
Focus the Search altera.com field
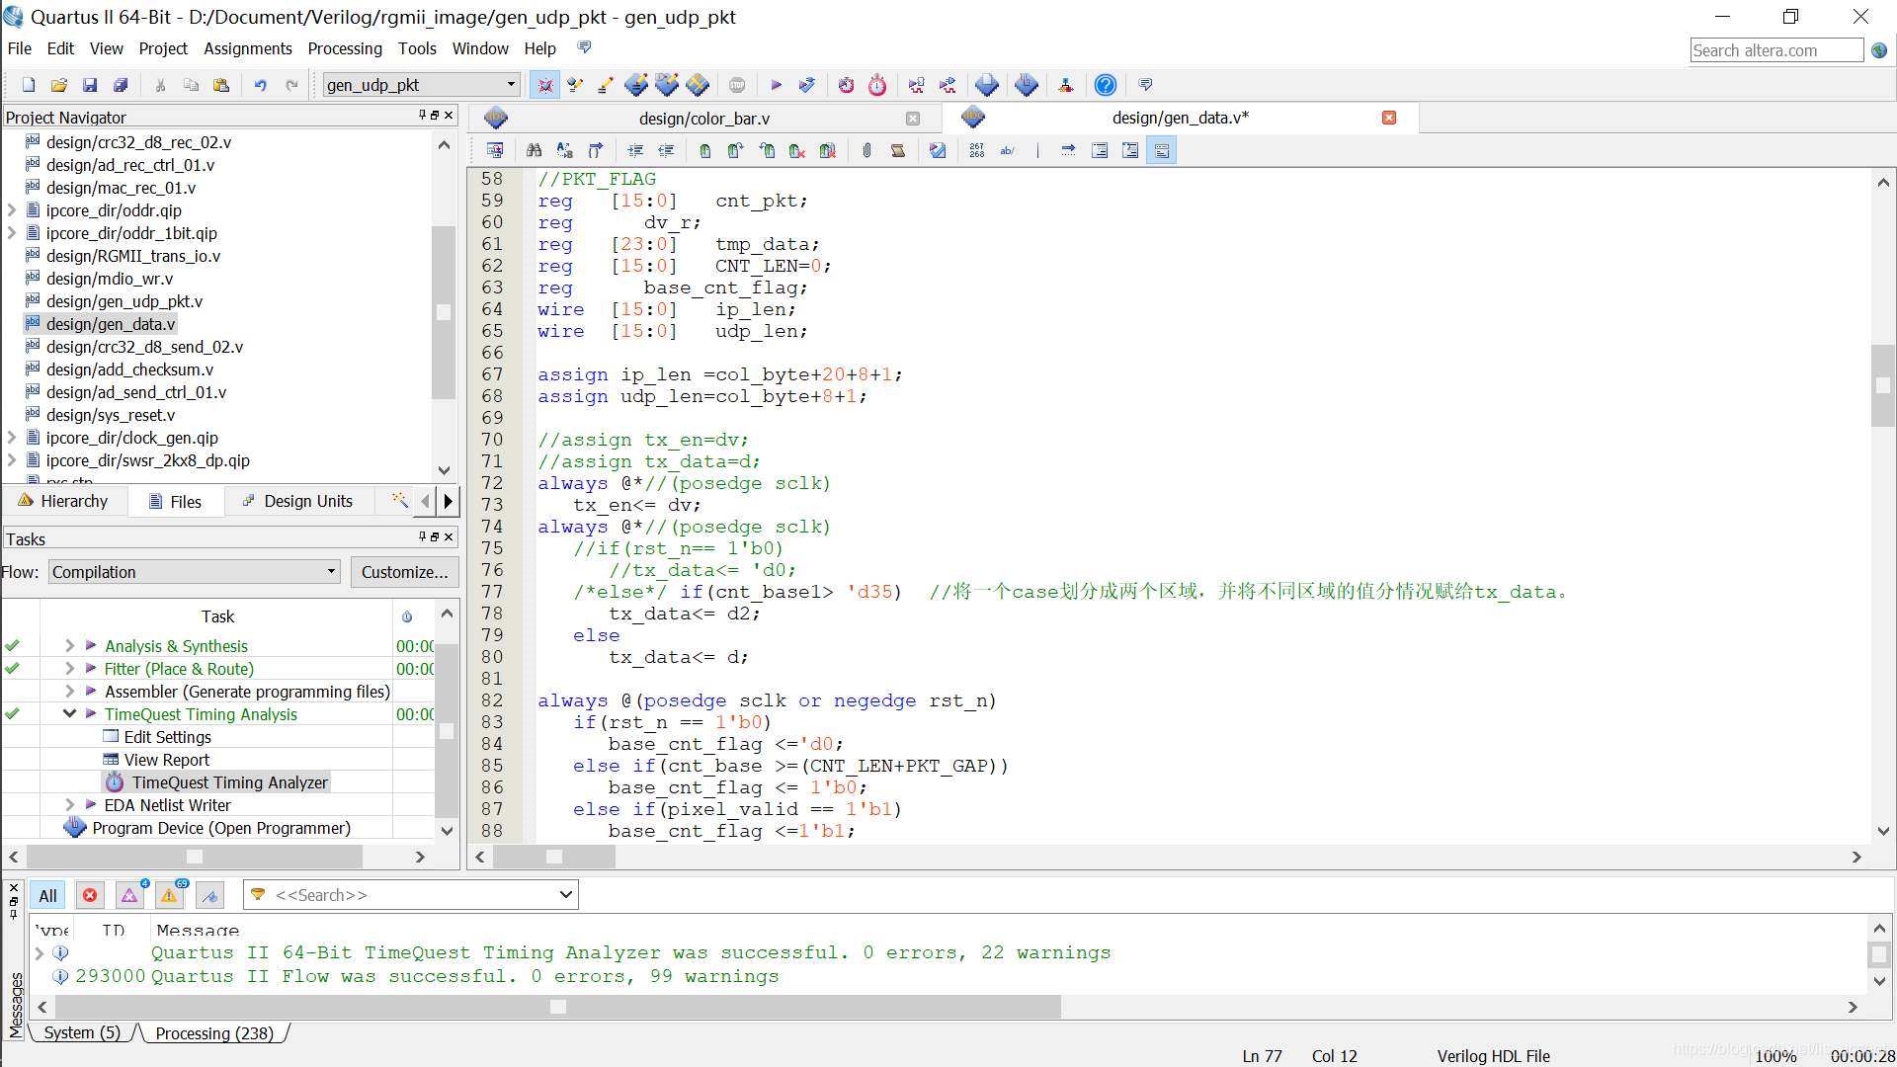point(1775,50)
